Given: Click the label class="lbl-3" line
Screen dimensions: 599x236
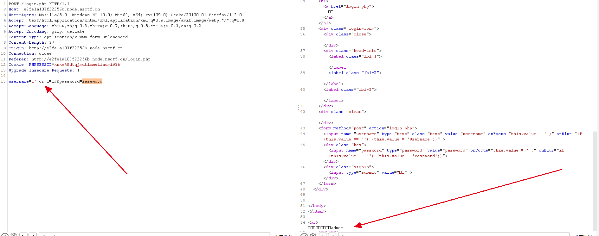Looking at the screenshot, I should click(350, 90).
